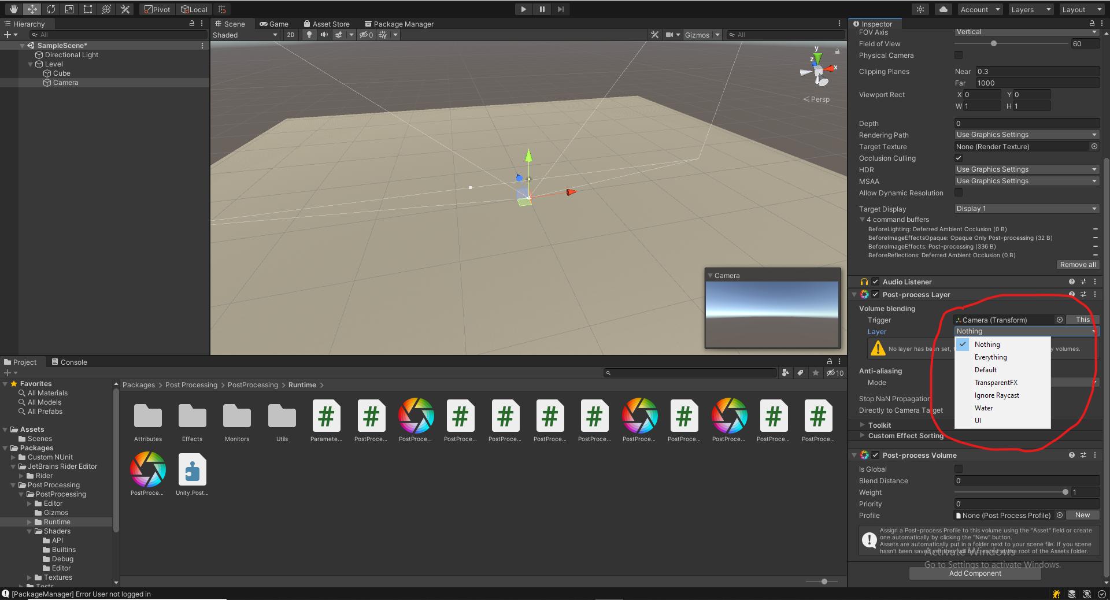This screenshot has height=600, width=1110.
Task: Select the Transform tool
Action: click(106, 9)
